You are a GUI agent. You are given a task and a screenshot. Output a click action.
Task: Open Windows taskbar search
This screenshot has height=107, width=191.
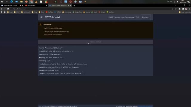coord(7,2)
